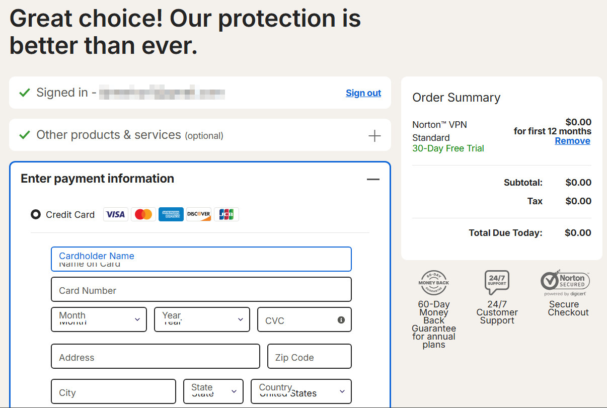Viewport: 607px width, 408px height.
Task: Click the Mastercard logo icon
Action: pos(143,214)
